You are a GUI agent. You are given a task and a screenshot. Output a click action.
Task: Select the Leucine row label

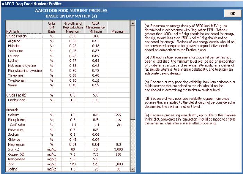pyautogui.click(x=14, y=56)
